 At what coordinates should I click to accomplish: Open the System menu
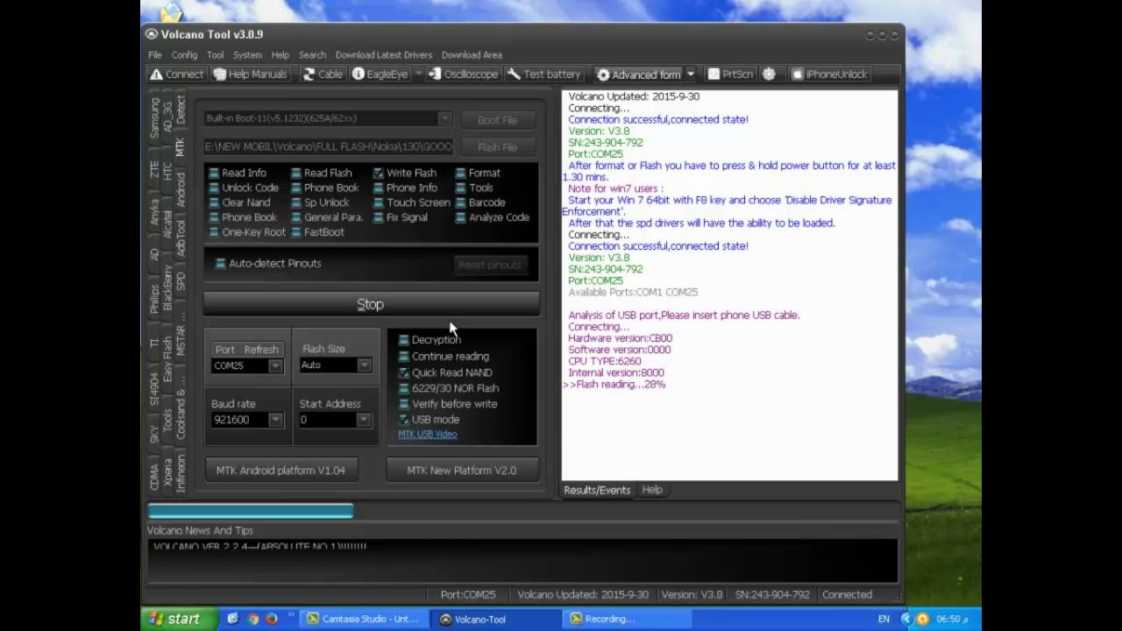click(x=247, y=54)
